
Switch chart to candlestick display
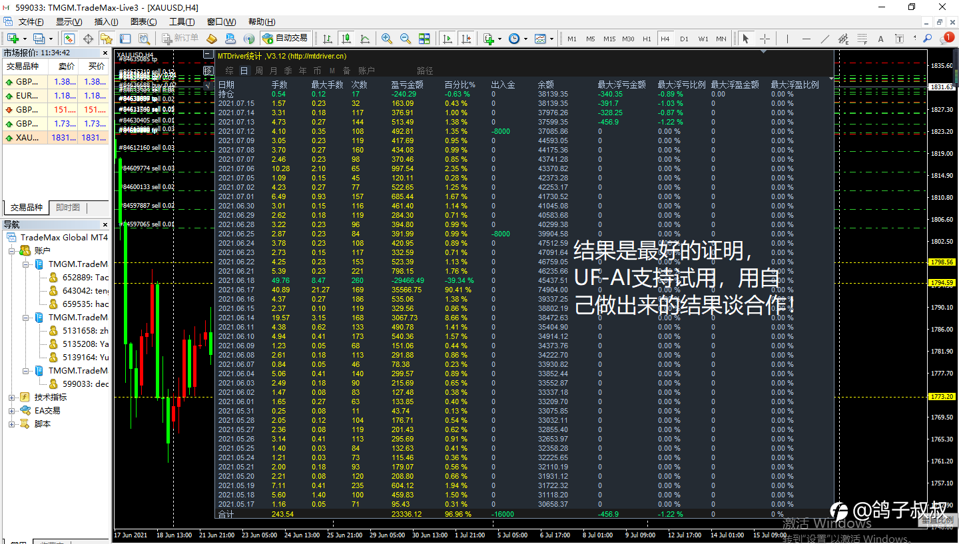pos(346,39)
